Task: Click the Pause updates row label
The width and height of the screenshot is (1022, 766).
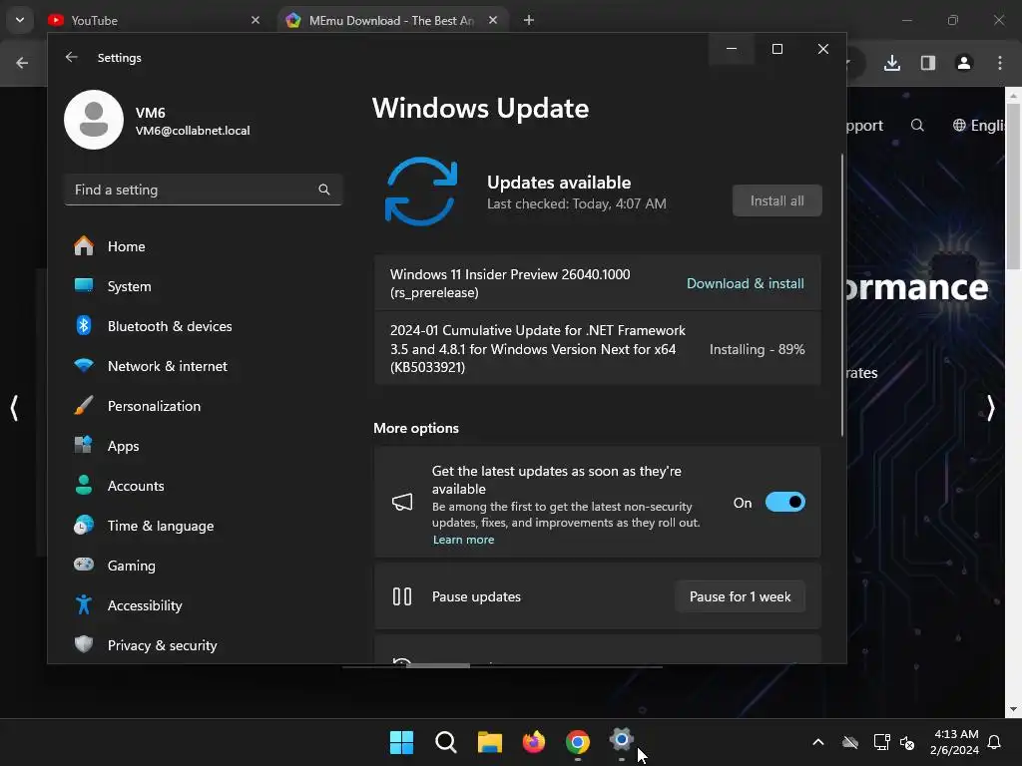Action: (476, 596)
